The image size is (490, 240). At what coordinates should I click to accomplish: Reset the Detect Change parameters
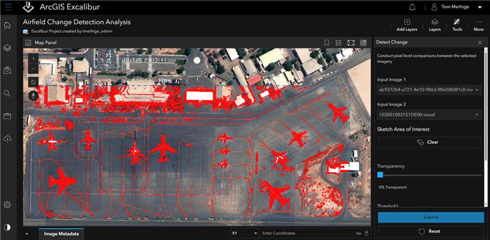click(x=431, y=231)
